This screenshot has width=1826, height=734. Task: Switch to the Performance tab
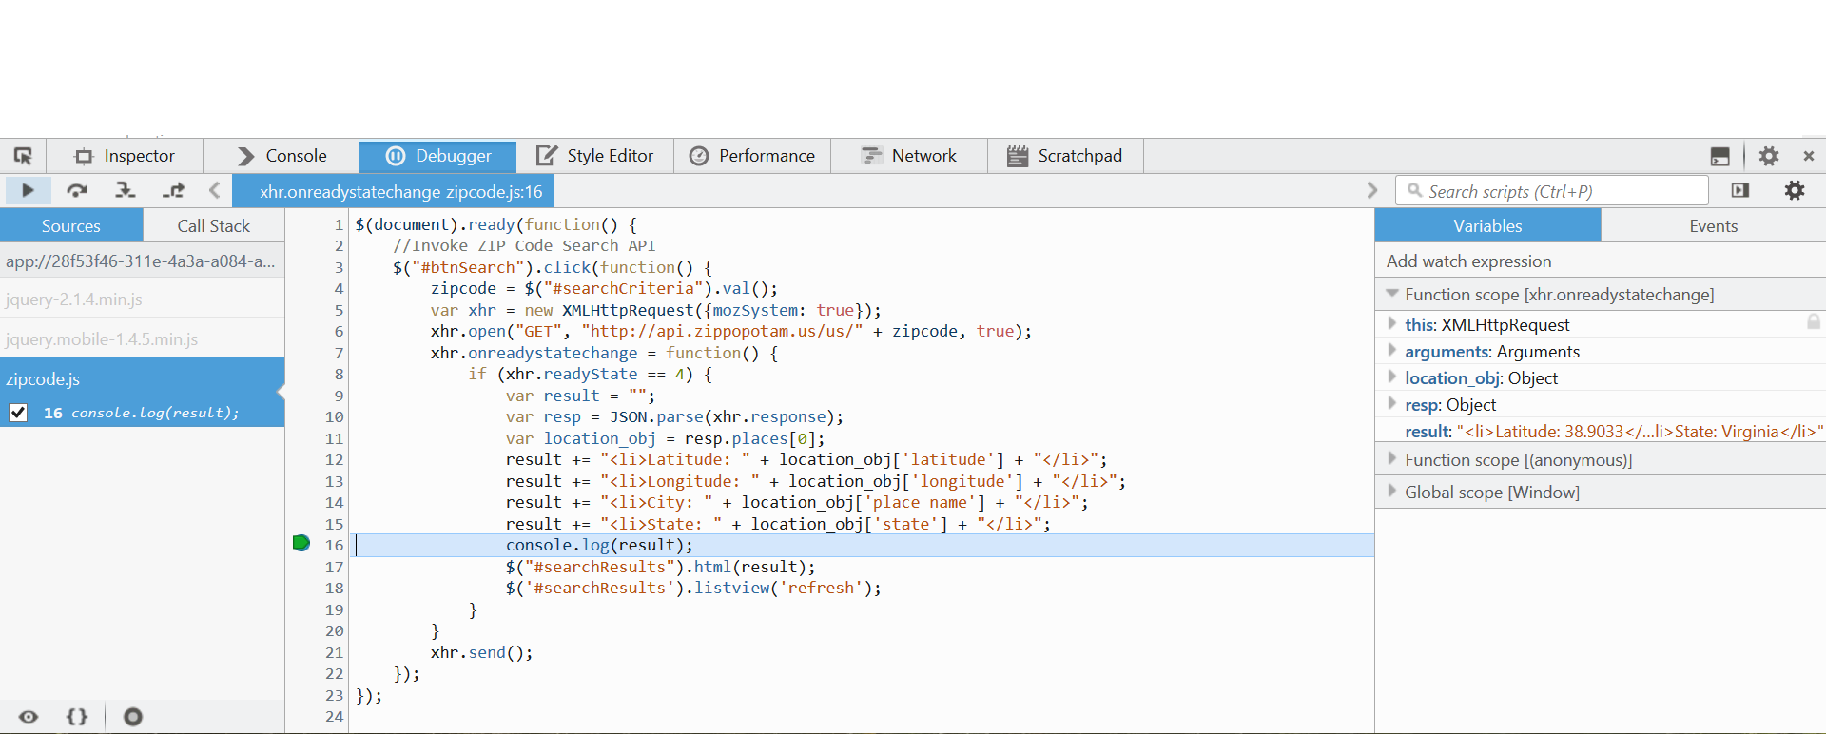click(751, 156)
